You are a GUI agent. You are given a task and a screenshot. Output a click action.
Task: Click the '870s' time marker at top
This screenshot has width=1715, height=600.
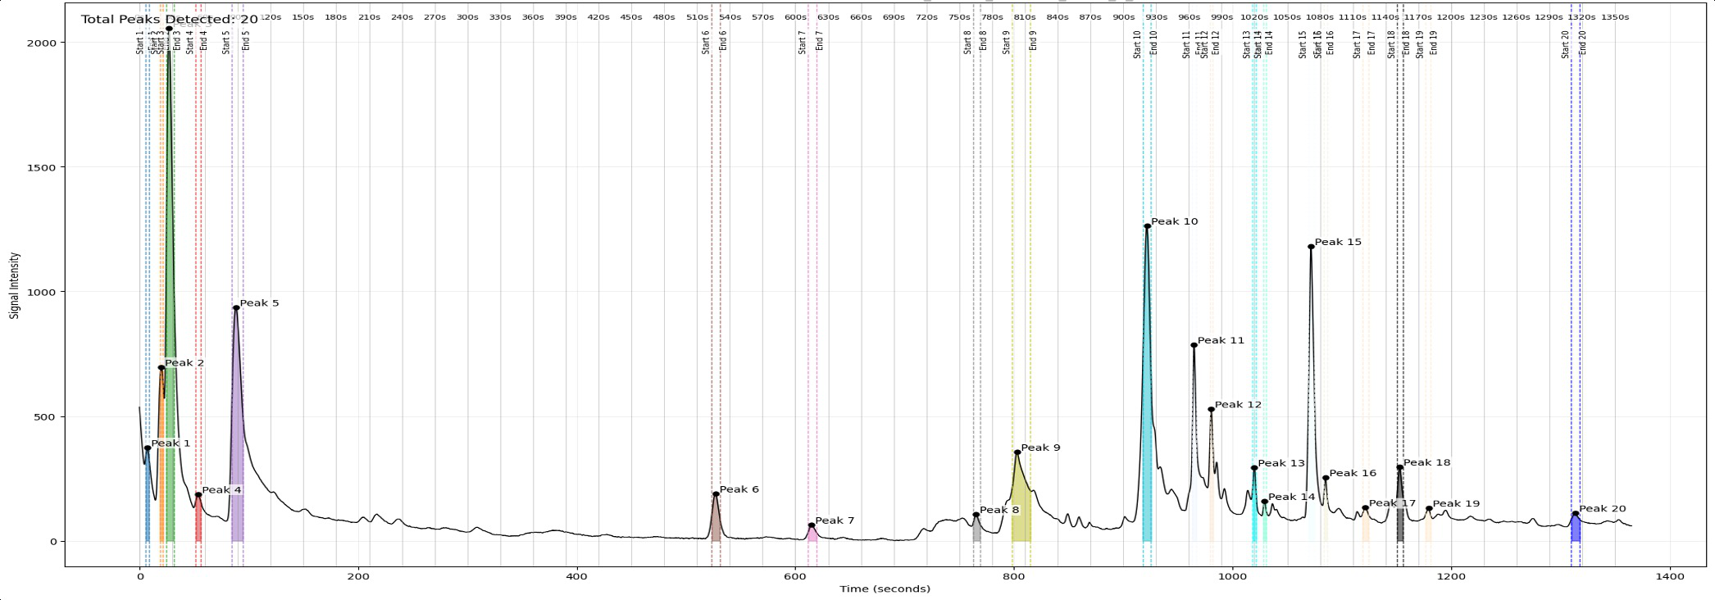(x=1090, y=17)
